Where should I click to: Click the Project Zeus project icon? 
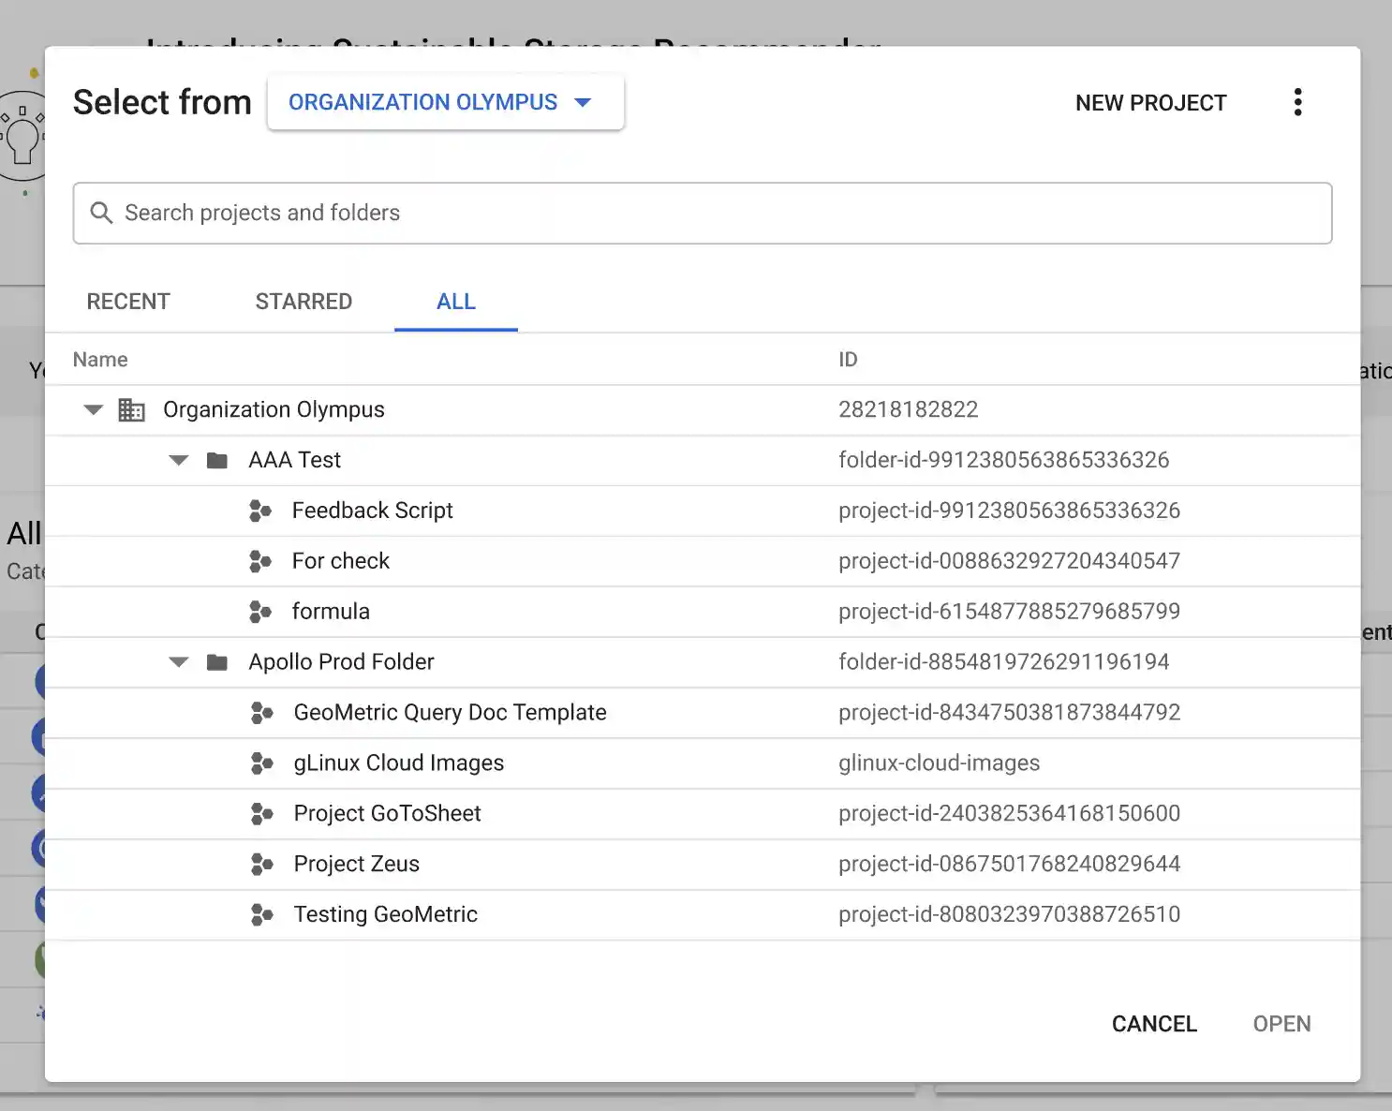click(261, 864)
